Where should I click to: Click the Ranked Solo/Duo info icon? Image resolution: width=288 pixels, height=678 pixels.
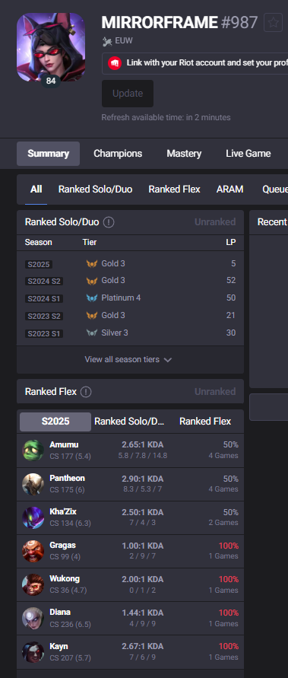pyautogui.click(x=109, y=222)
